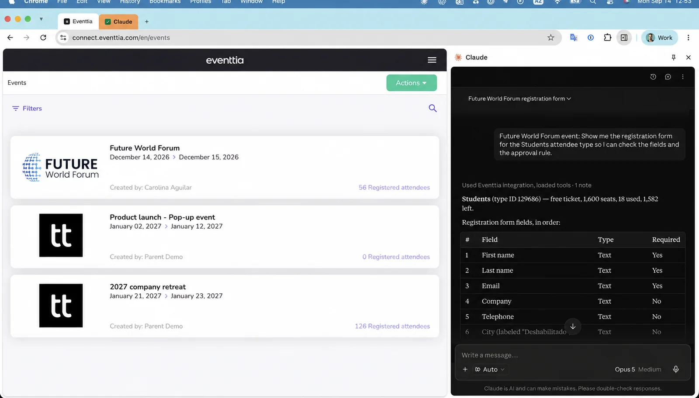Pin the Claude side panel
The width and height of the screenshot is (699, 398).
[674, 57]
